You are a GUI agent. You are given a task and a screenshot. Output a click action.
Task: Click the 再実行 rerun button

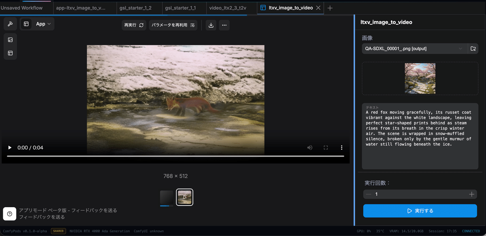(x=134, y=25)
